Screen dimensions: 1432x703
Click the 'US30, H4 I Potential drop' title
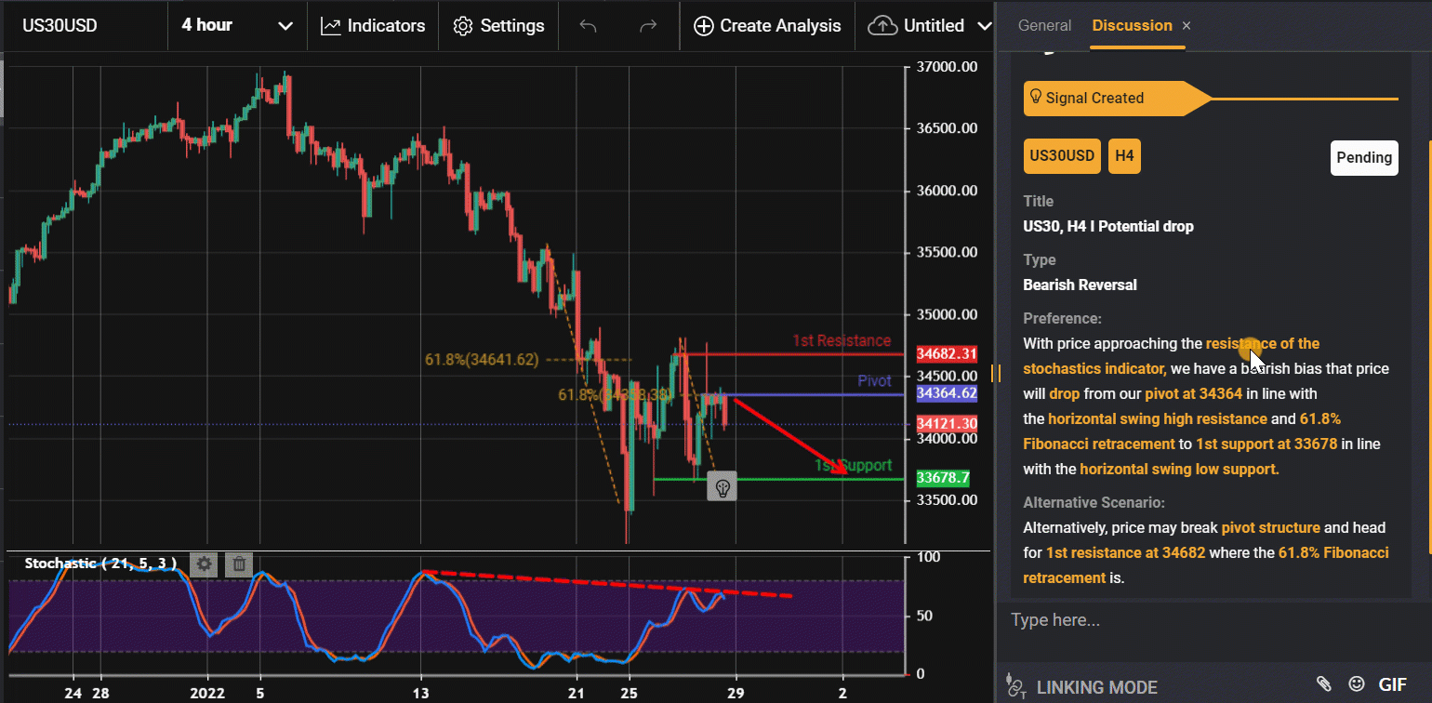(1108, 226)
